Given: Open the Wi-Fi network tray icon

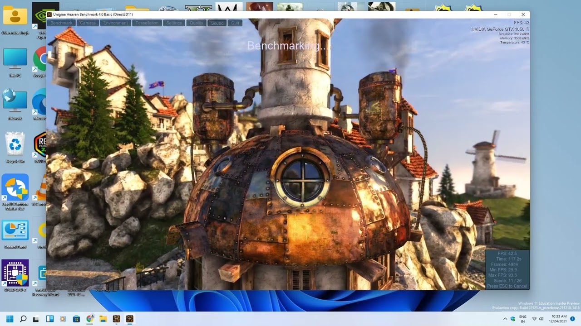Looking at the screenshot, I should [534, 319].
